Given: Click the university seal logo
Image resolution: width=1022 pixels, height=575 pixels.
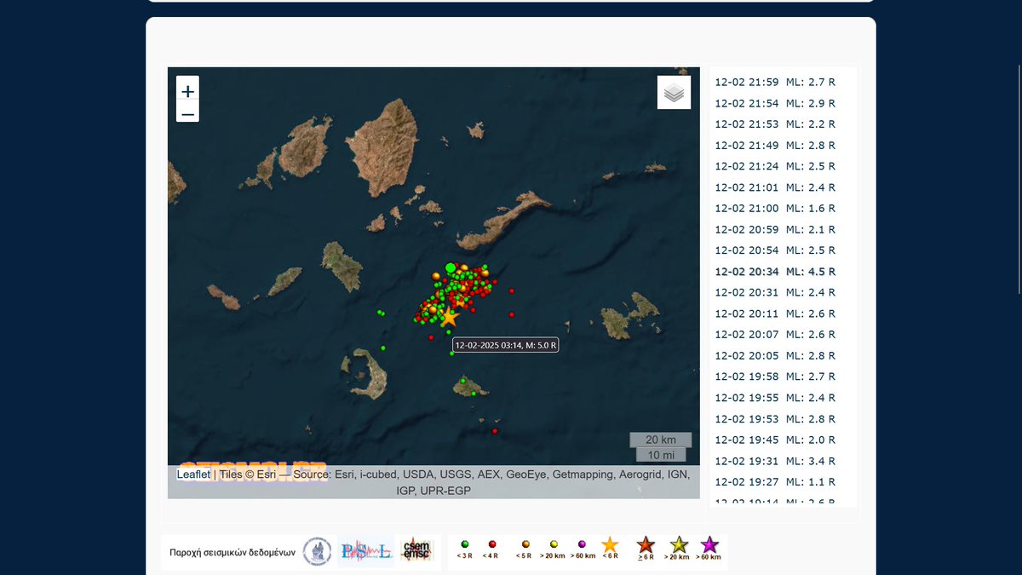Looking at the screenshot, I should (x=315, y=550).
